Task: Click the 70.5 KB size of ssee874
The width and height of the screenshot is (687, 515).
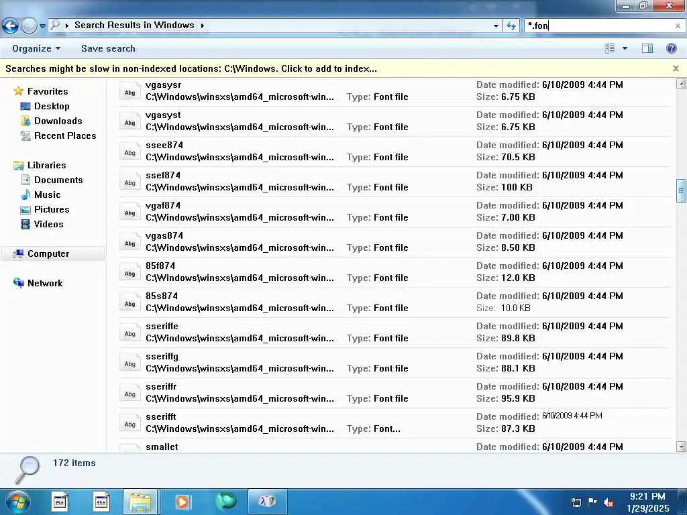Action: (519, 157)
